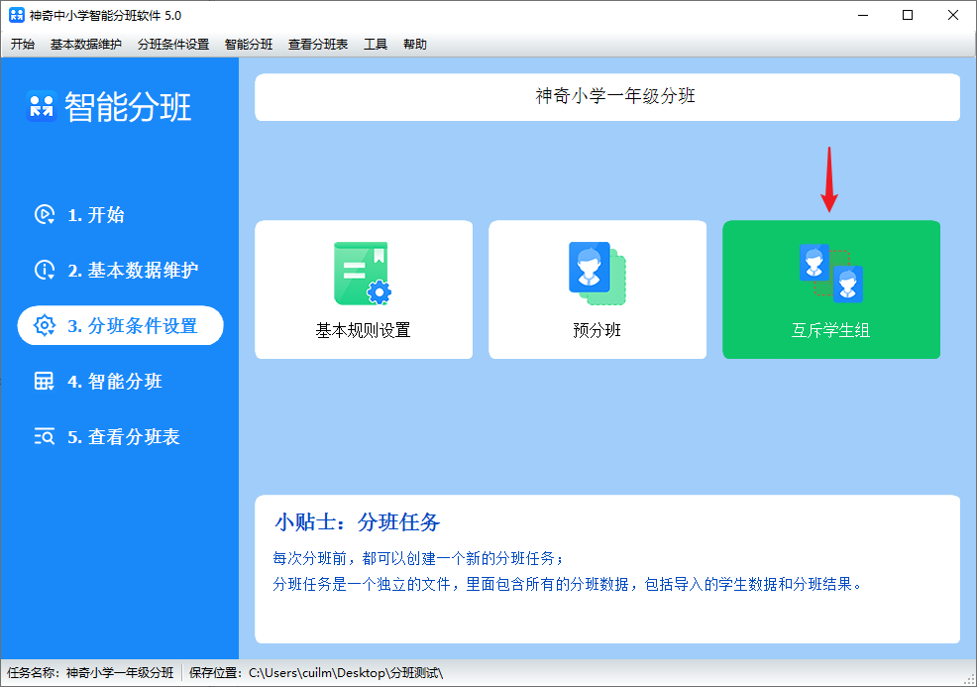Open the 帮助 menu
This screenshot has width=977, height=687.
click(415, 45)
